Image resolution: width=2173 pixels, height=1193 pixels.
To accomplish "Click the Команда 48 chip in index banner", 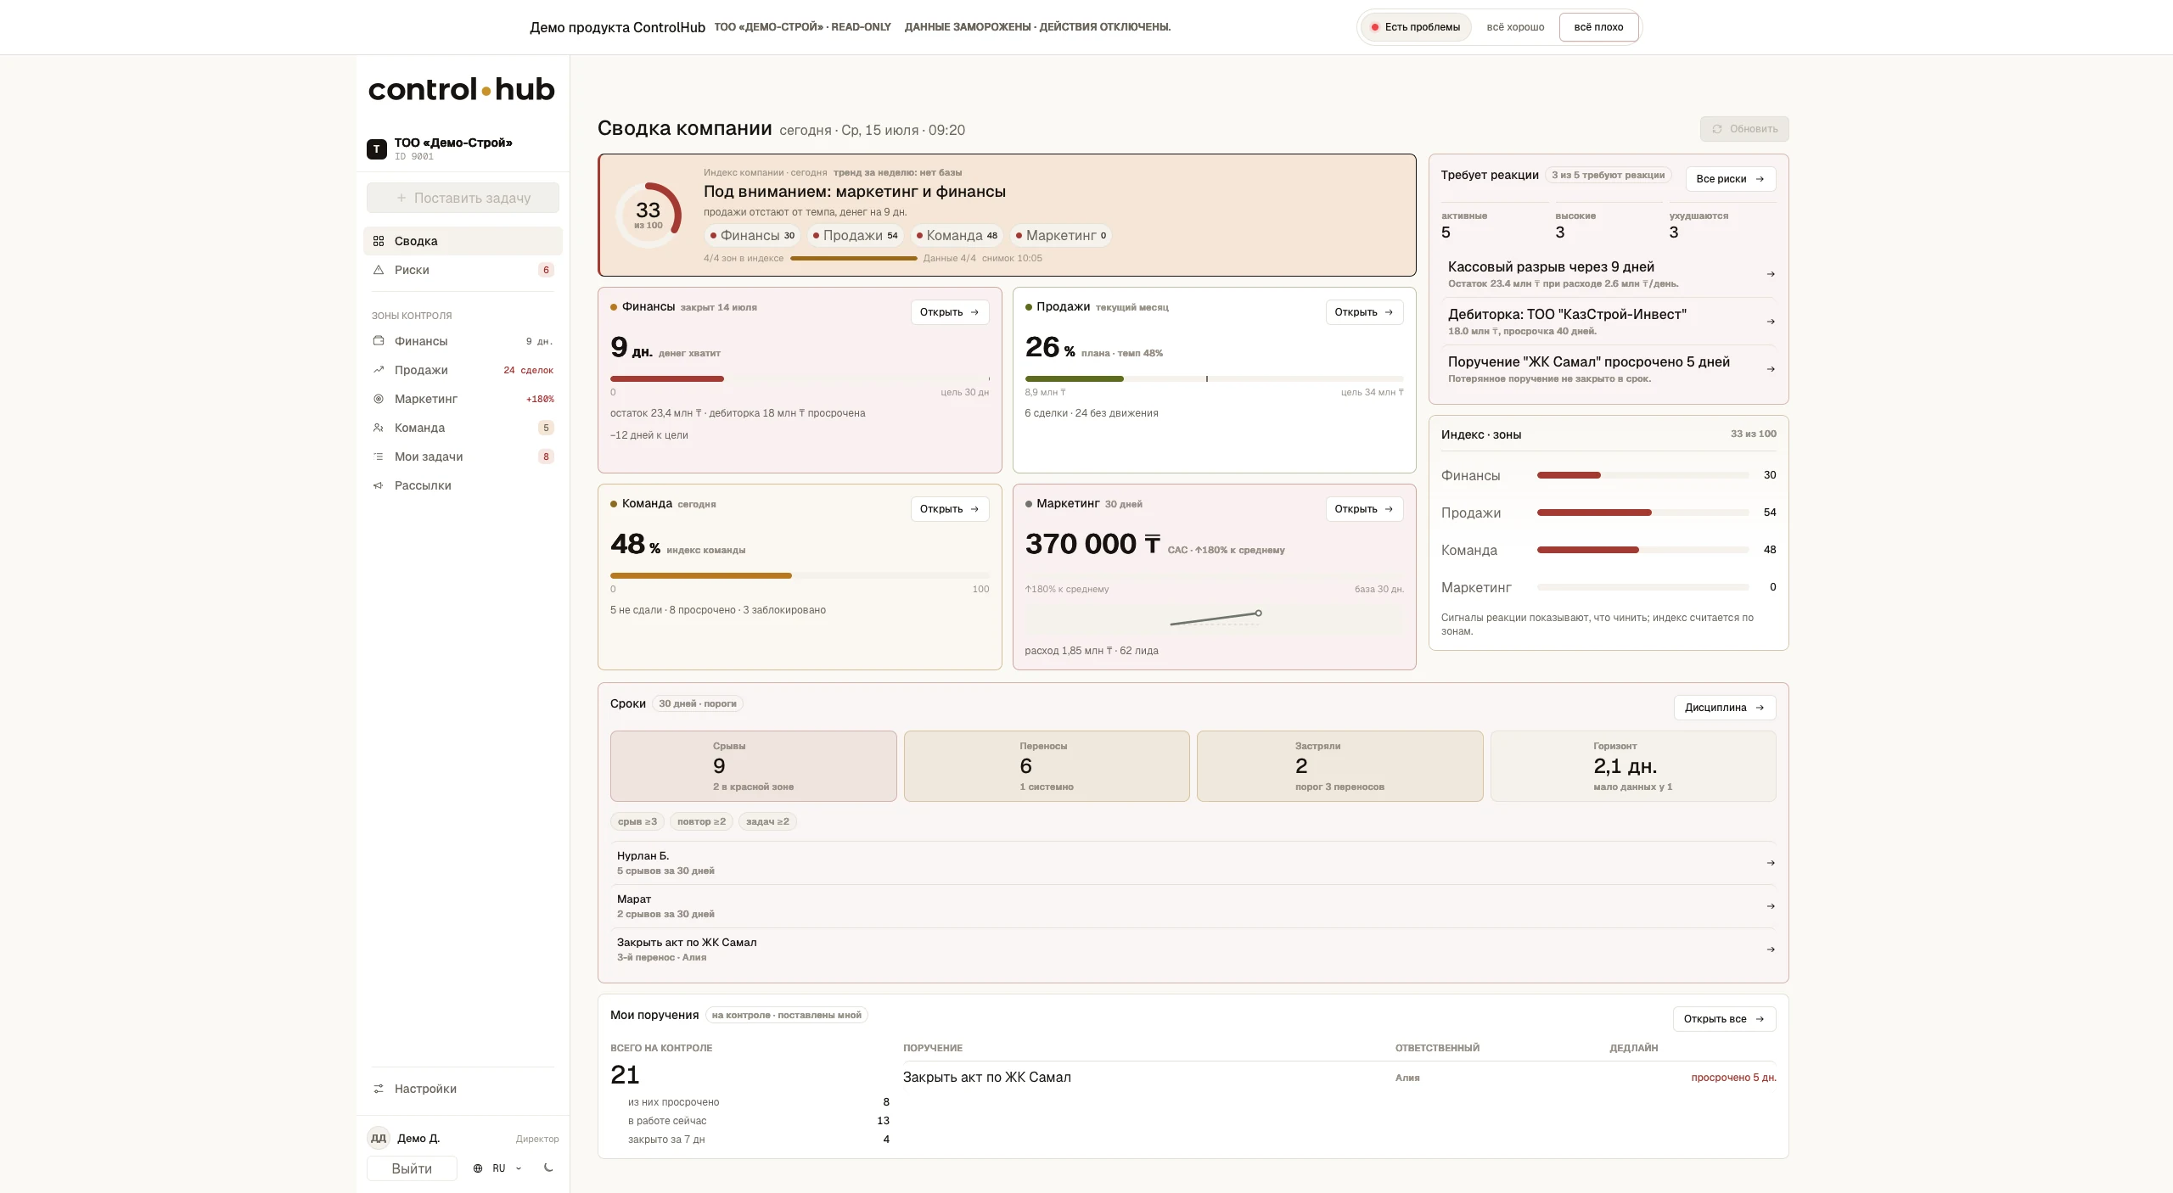I will click(x=957, y=236).
